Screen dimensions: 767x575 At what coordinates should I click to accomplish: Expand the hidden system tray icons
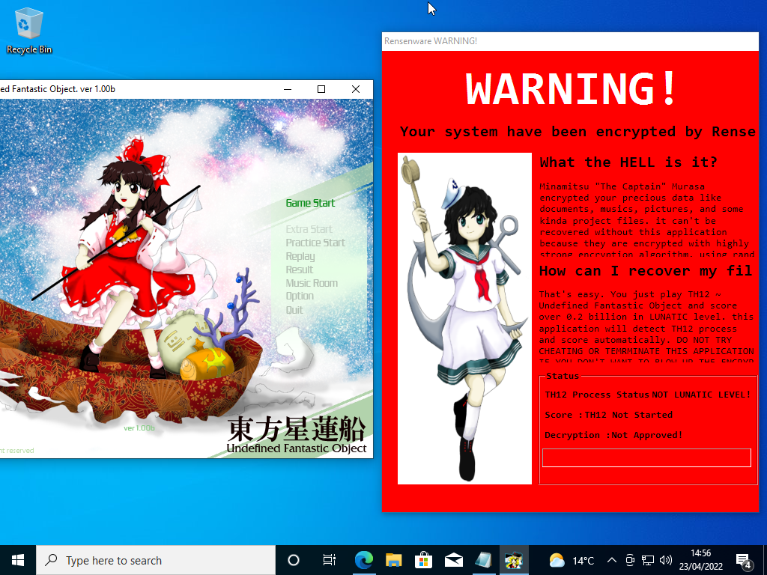pyautogui.click(x=612, y=559)
